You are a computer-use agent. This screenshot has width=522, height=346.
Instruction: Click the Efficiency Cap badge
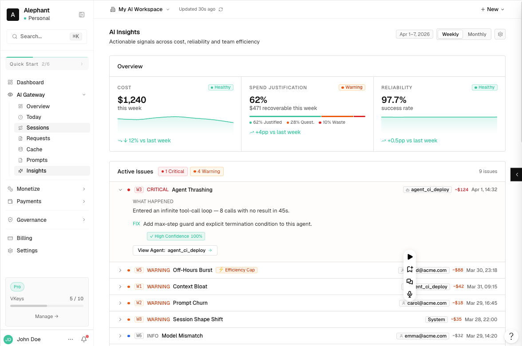click(x=236, y=270)
